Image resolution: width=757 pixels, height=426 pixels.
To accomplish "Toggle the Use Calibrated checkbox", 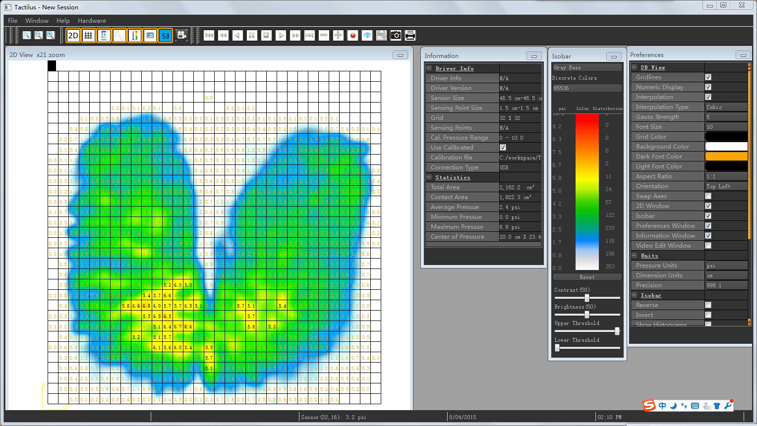I will [503, 148].
